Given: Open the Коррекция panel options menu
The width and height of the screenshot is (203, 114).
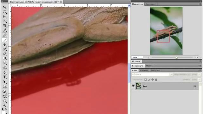Looking at the screenshot, I should pos(200,66).
